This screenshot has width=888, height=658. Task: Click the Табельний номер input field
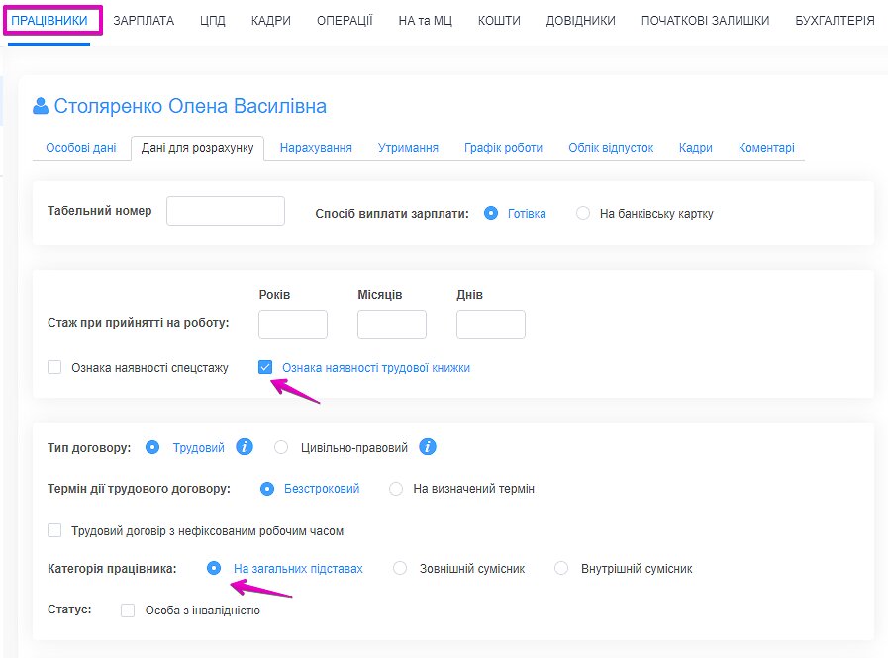click(226, 211)
